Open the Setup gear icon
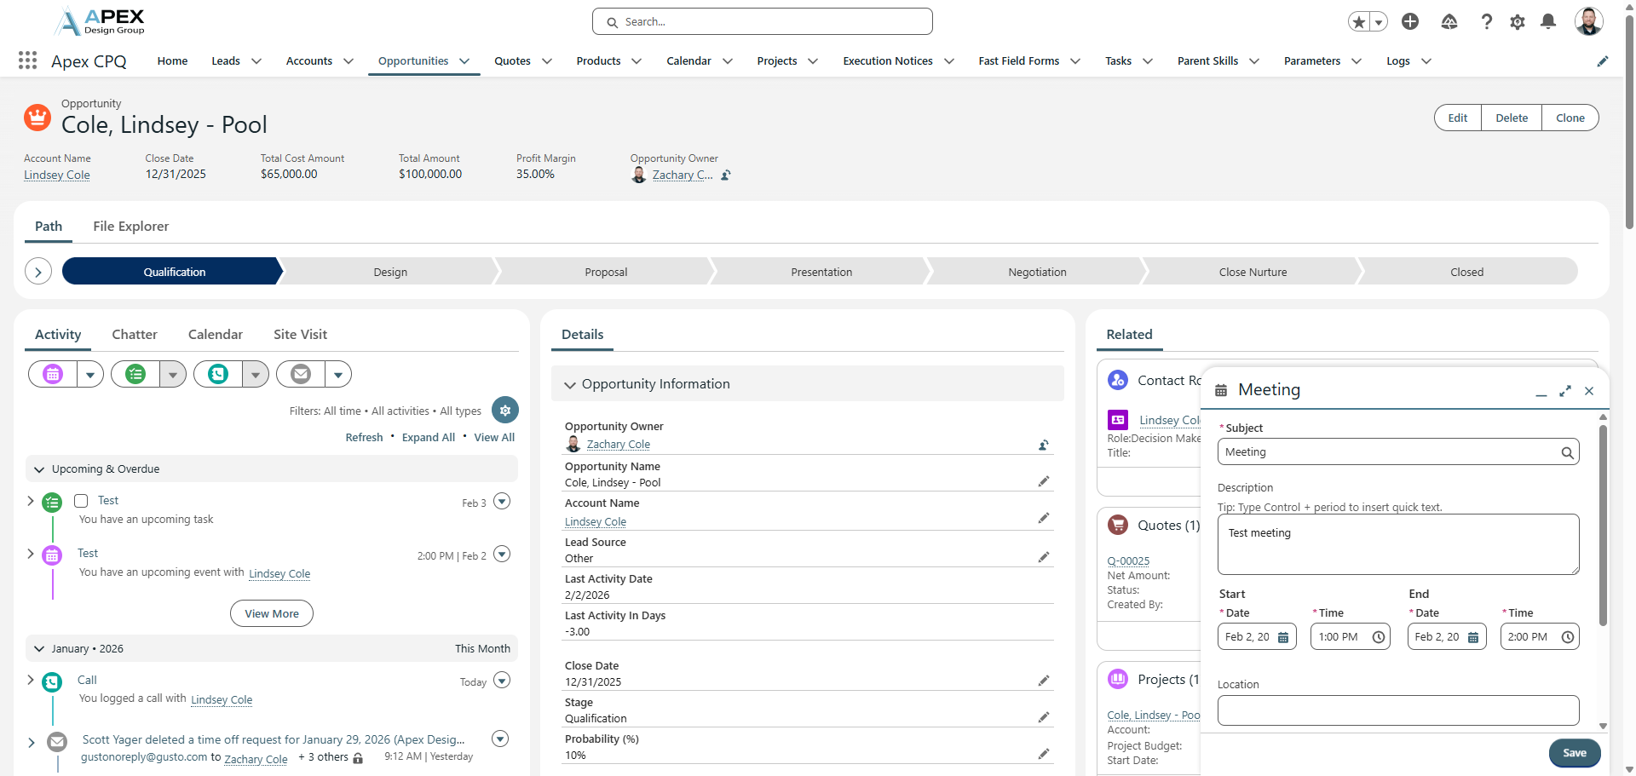The width and height of the screenshot is (1636, 776). point(1517,22)
